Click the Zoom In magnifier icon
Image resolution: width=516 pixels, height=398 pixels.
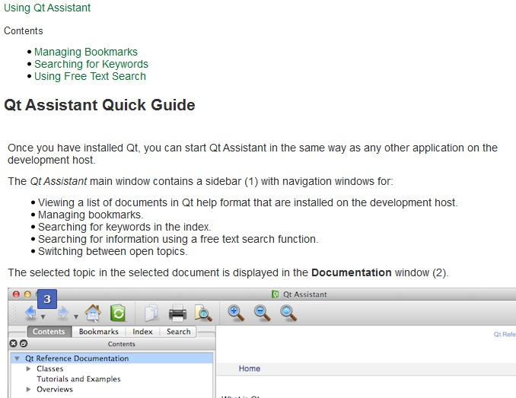tap(236, 313)
